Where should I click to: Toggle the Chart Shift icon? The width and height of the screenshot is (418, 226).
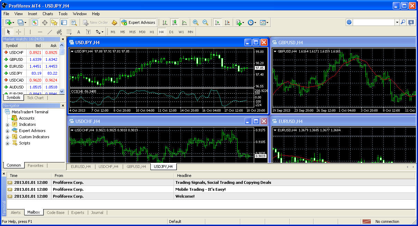tap(227, 22)
